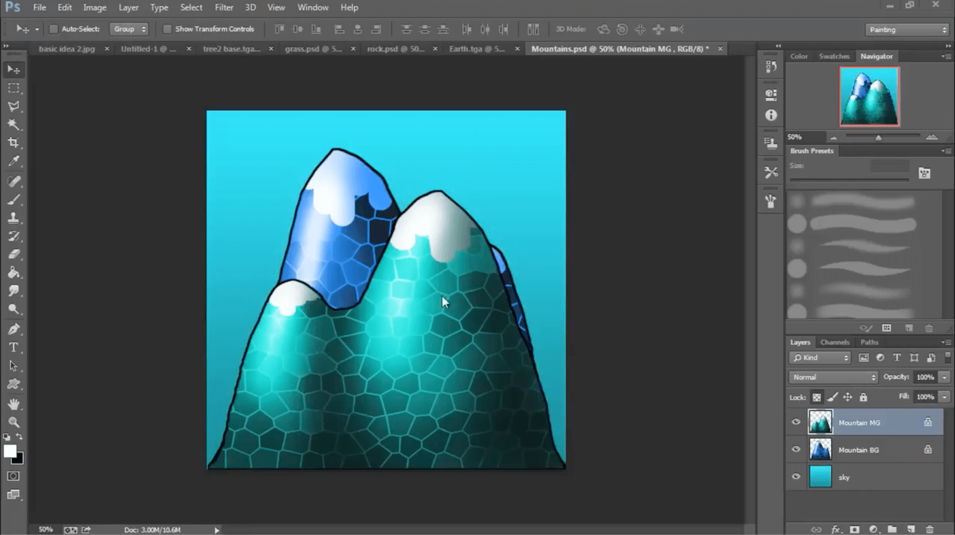The width and height of the screenshot is (955, 535).
Task: Delete layer with trash icon
Action: (929, 529)
